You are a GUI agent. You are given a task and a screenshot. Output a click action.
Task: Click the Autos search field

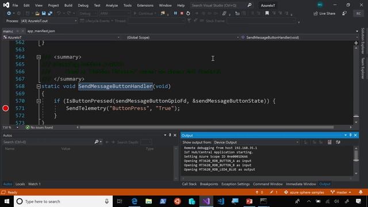tap(48, 142)
